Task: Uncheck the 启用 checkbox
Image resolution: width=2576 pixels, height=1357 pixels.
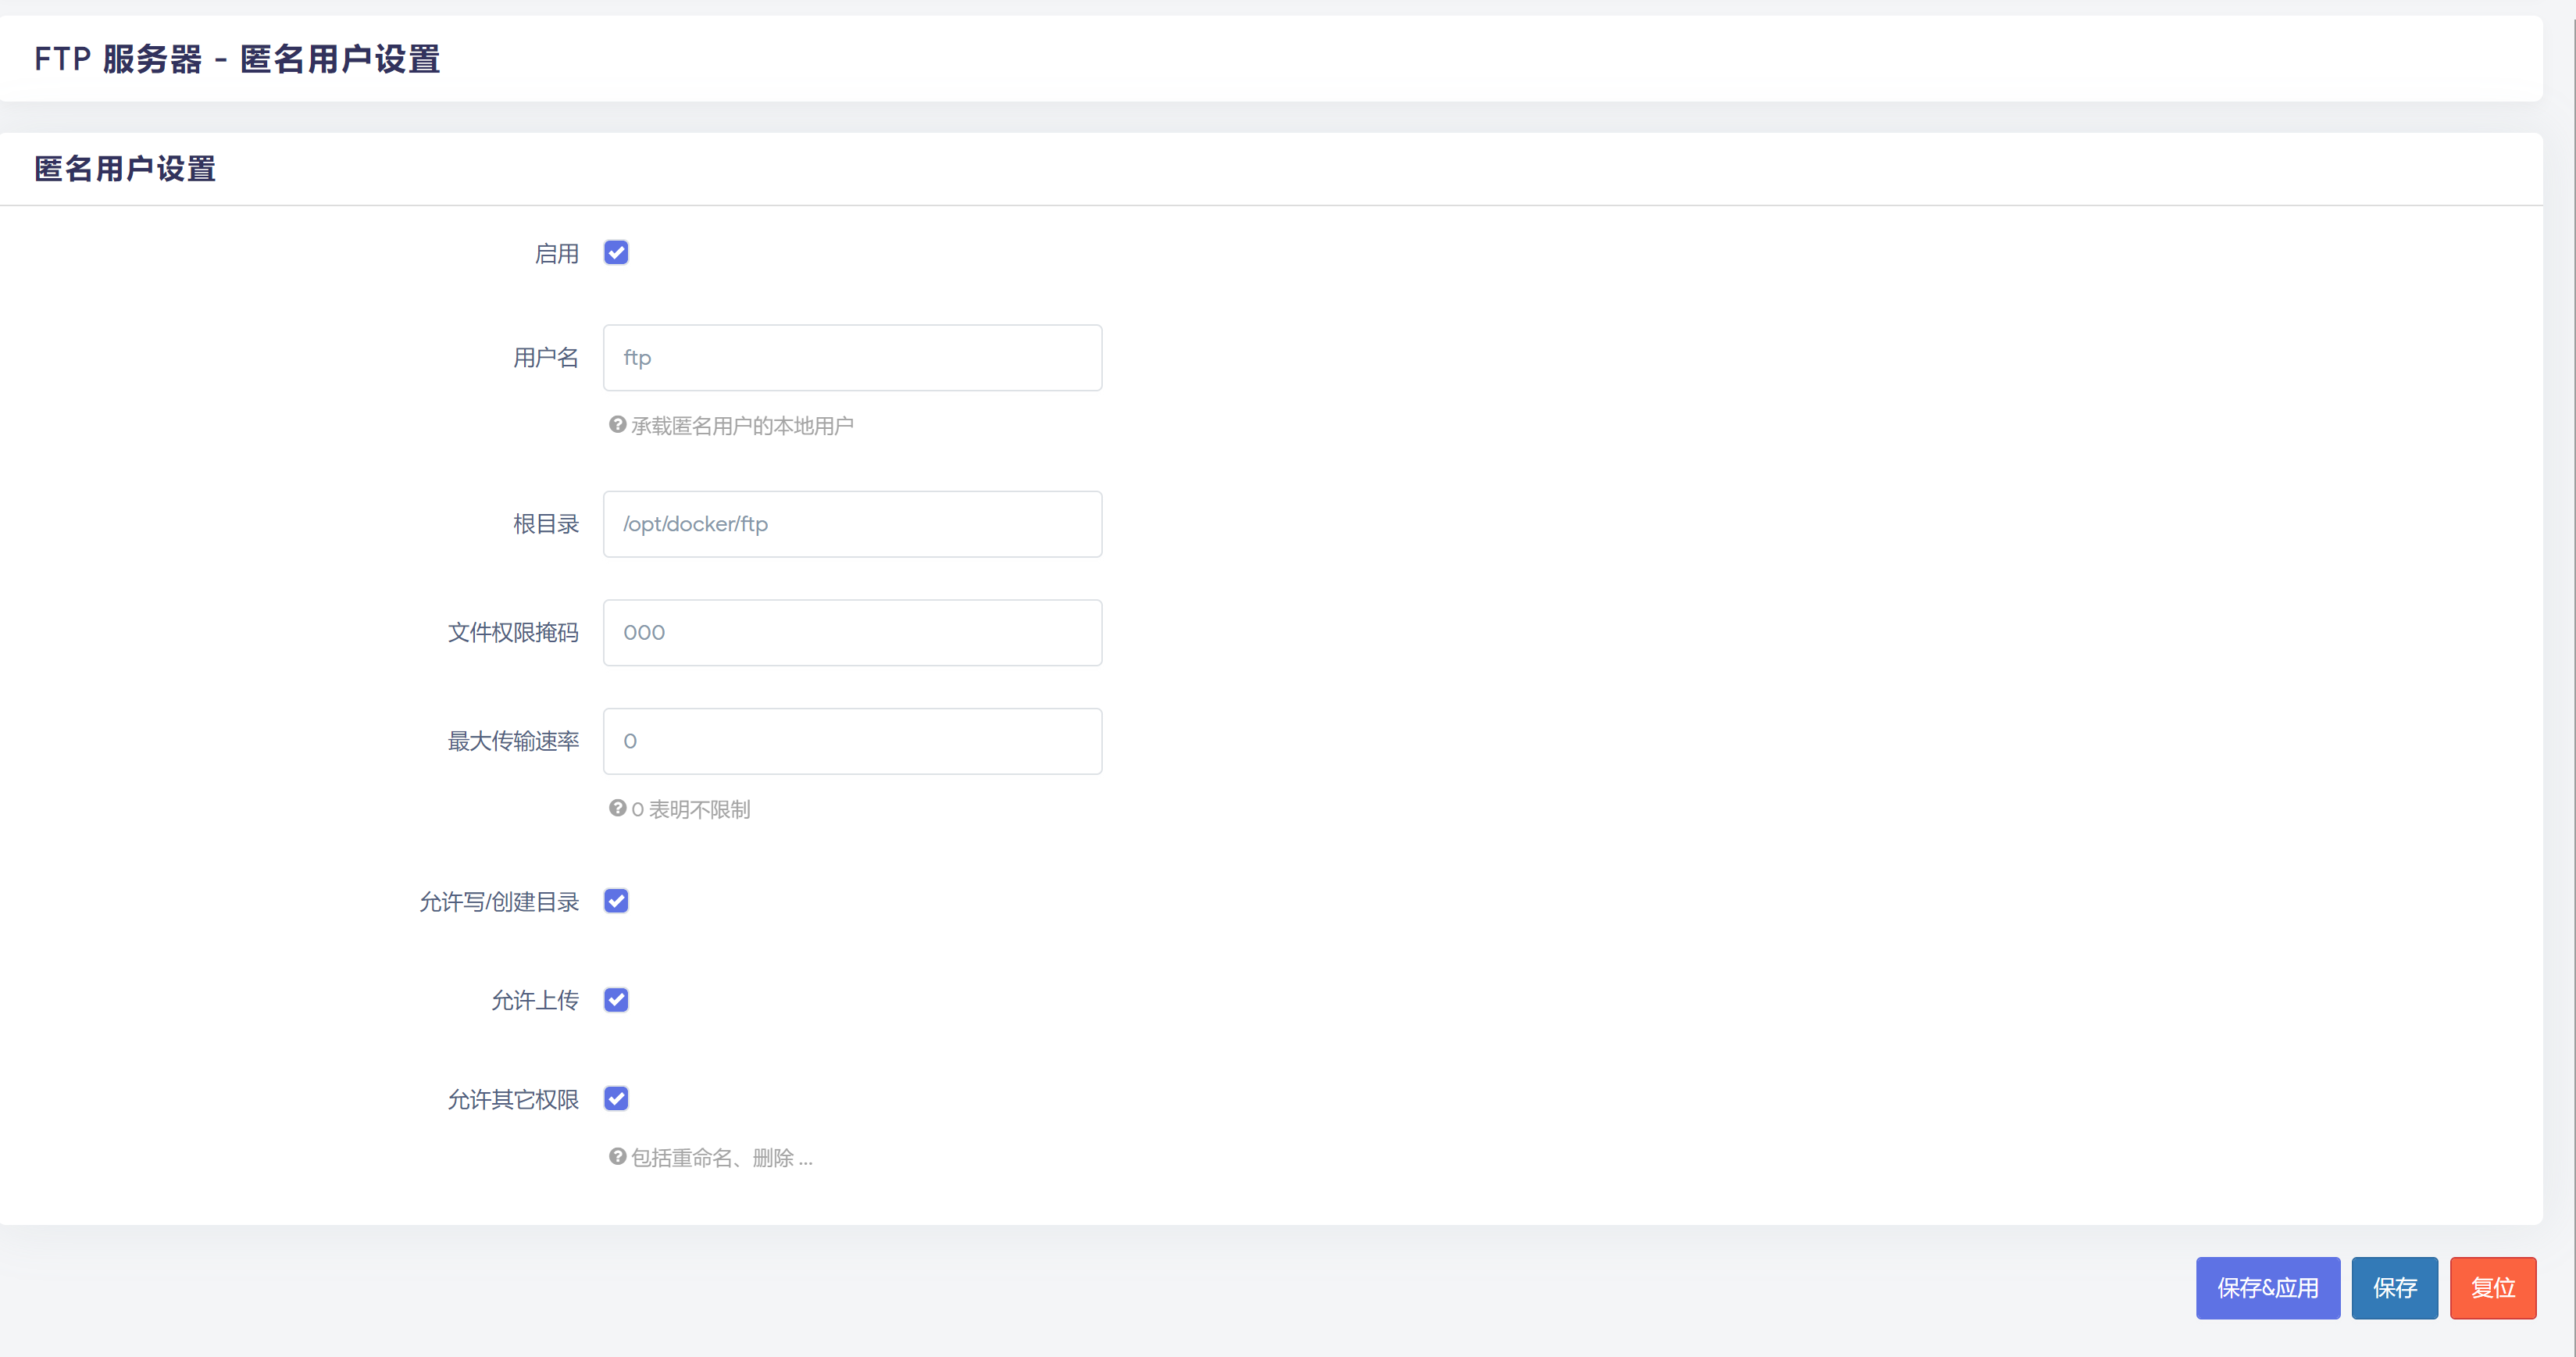Action: [x=616, y=253]
